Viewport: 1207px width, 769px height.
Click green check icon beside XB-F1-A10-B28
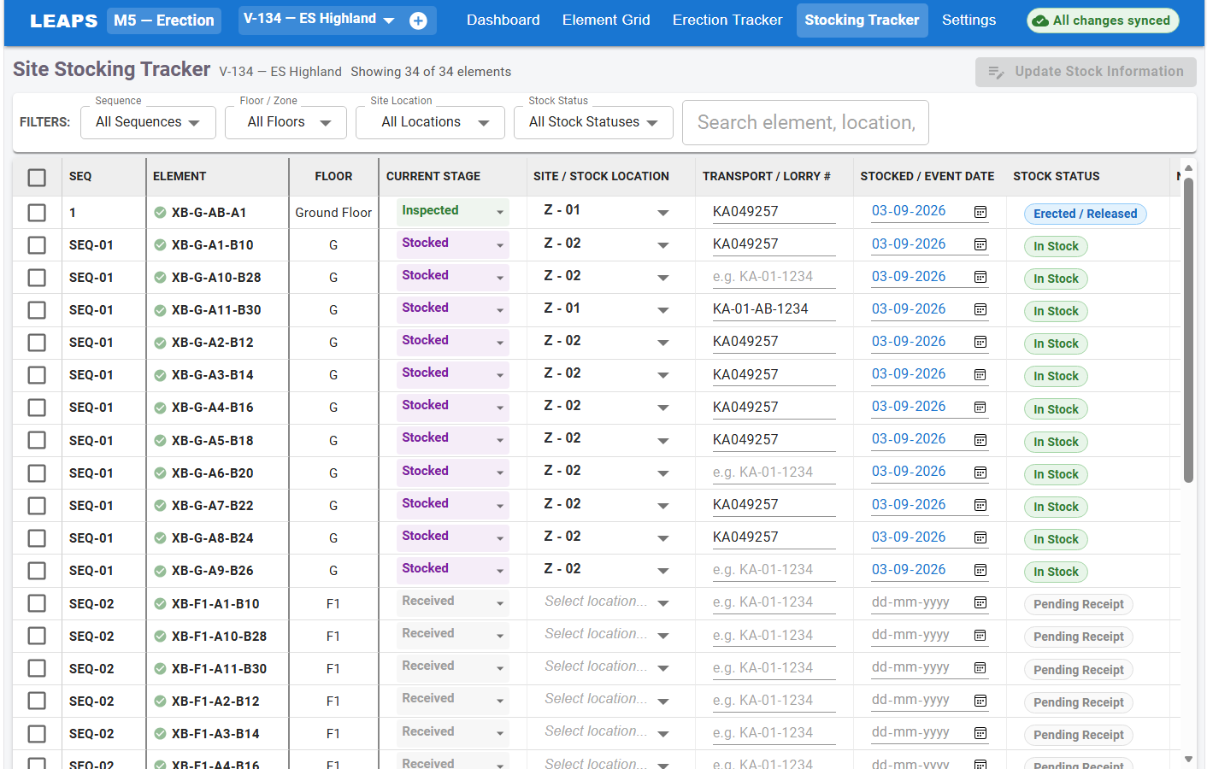[160, 636]
